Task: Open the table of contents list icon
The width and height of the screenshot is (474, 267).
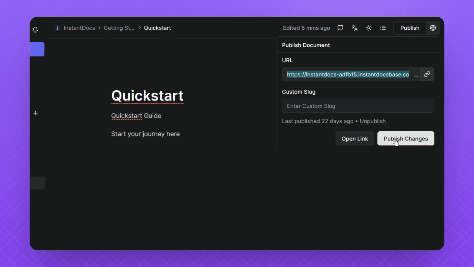Action: 383,28
